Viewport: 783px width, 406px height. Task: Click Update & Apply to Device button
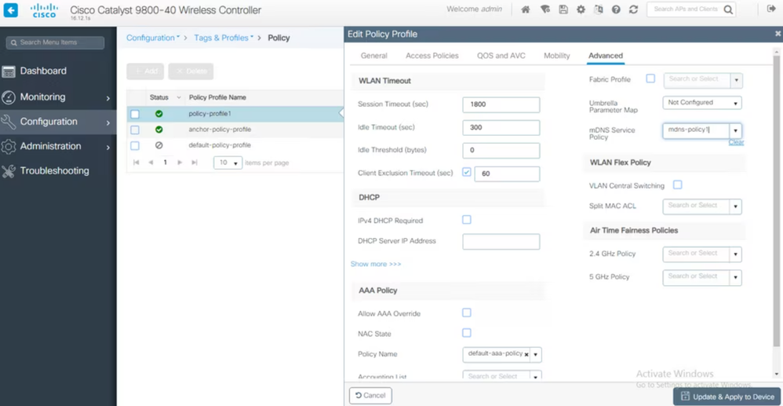click(727, 397)
